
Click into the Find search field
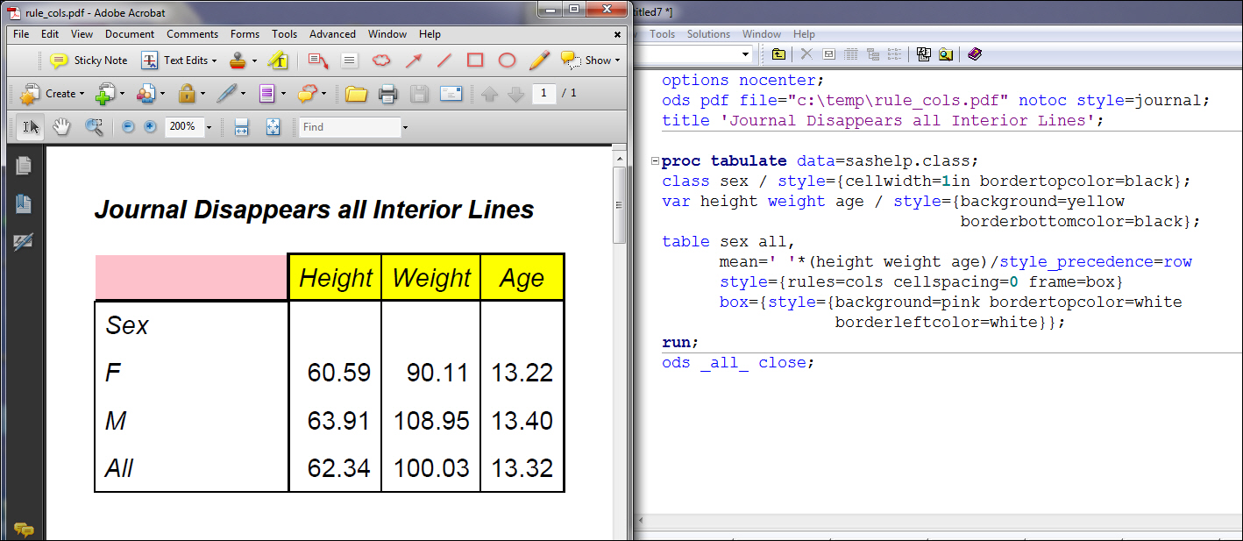pos(349,127)
